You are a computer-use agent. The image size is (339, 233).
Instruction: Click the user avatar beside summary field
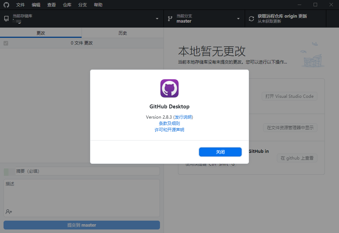[x=10, y=172]
